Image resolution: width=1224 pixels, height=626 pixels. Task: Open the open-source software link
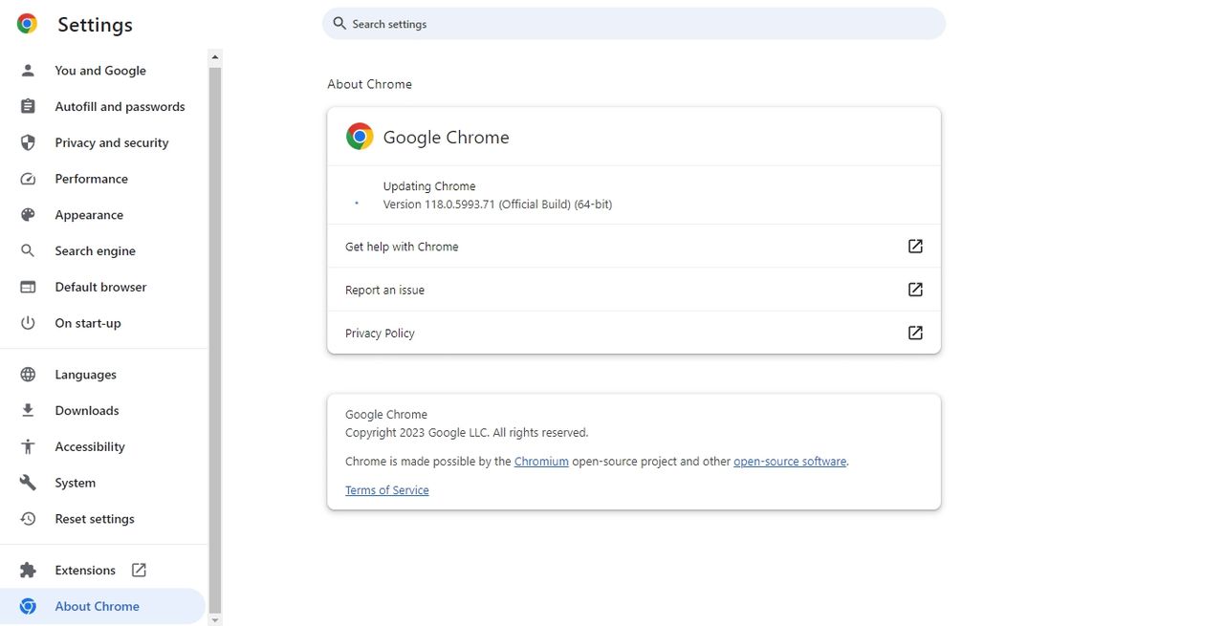tap(789, 462)
